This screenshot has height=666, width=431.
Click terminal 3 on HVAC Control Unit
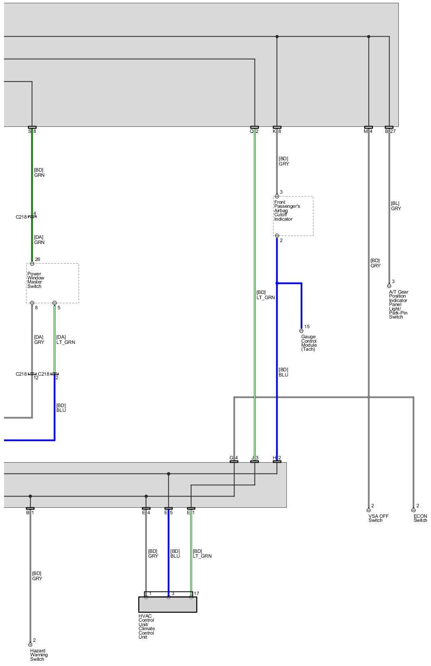pyautogui.click(x=168, y=597)
